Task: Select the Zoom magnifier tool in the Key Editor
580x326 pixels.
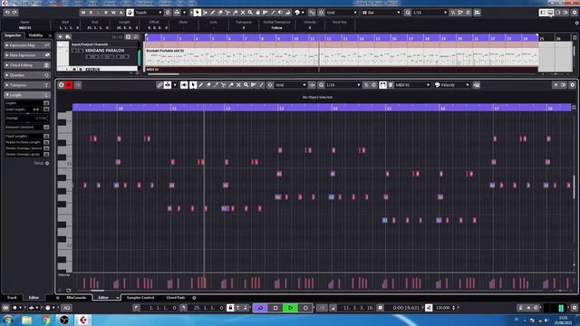Action: click(x=246, y=85)
